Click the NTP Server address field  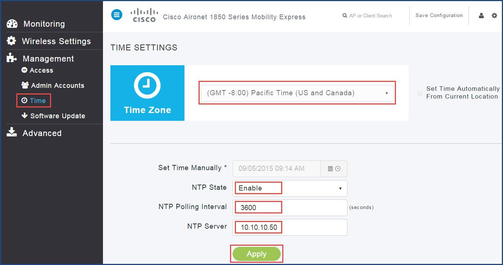click(x=290, y=227)
